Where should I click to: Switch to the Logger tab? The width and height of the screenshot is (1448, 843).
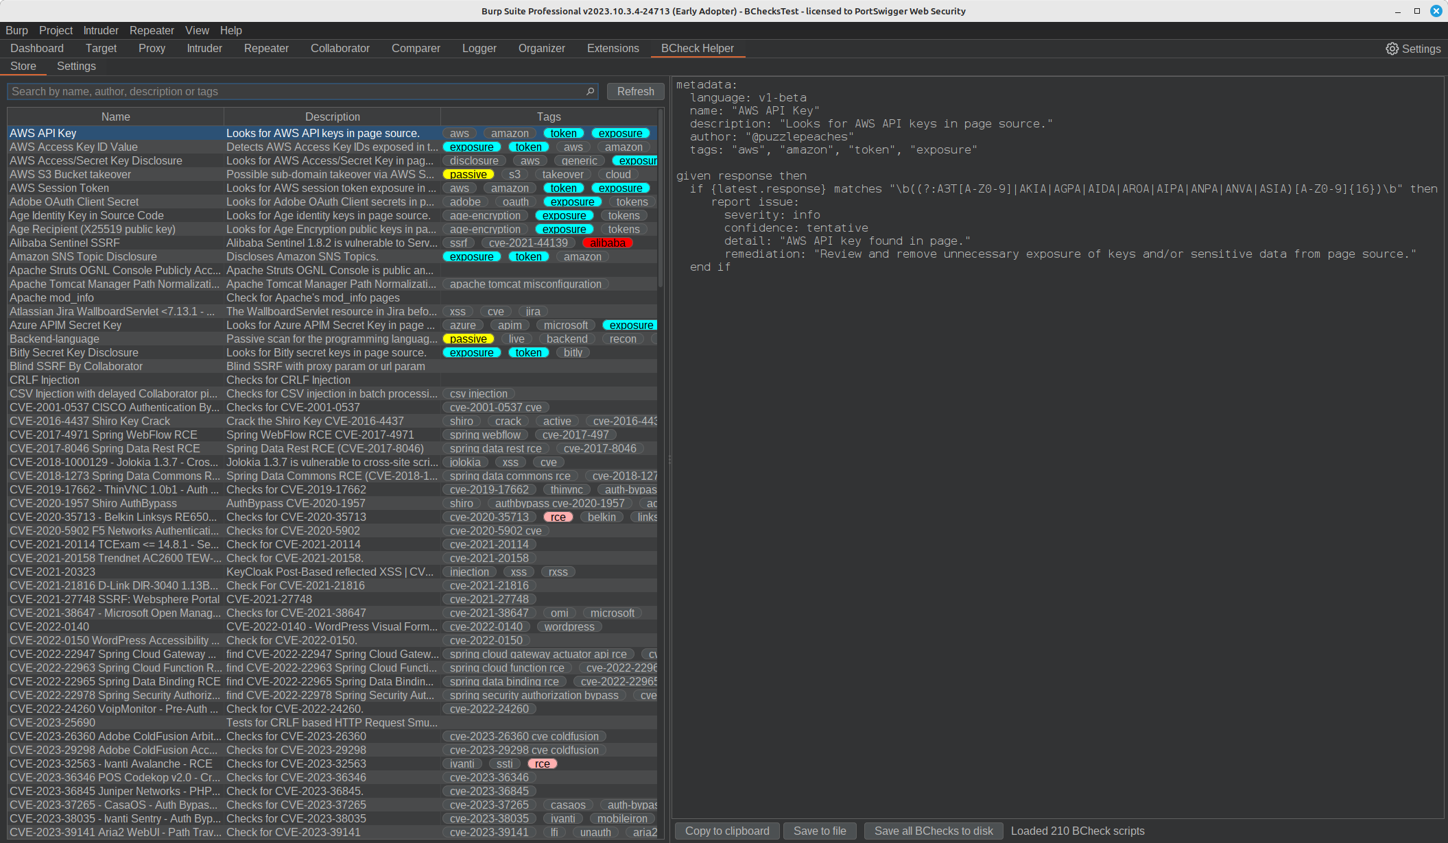(479, 48)
